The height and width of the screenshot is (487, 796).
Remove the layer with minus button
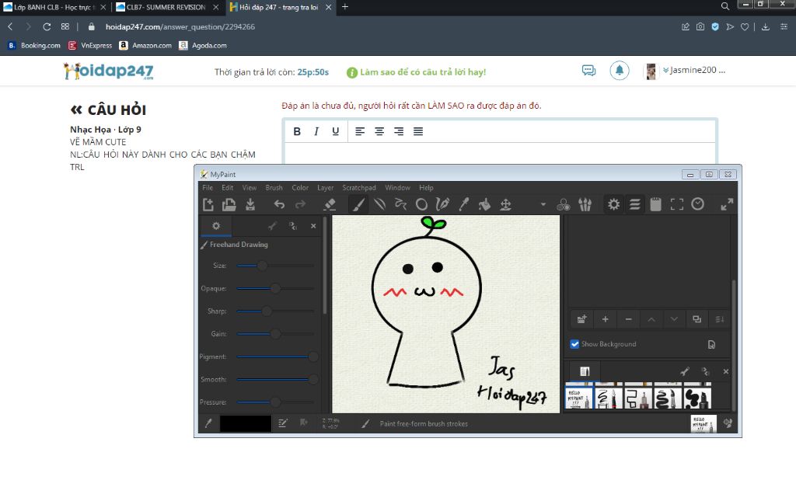[x=628, y=319]
